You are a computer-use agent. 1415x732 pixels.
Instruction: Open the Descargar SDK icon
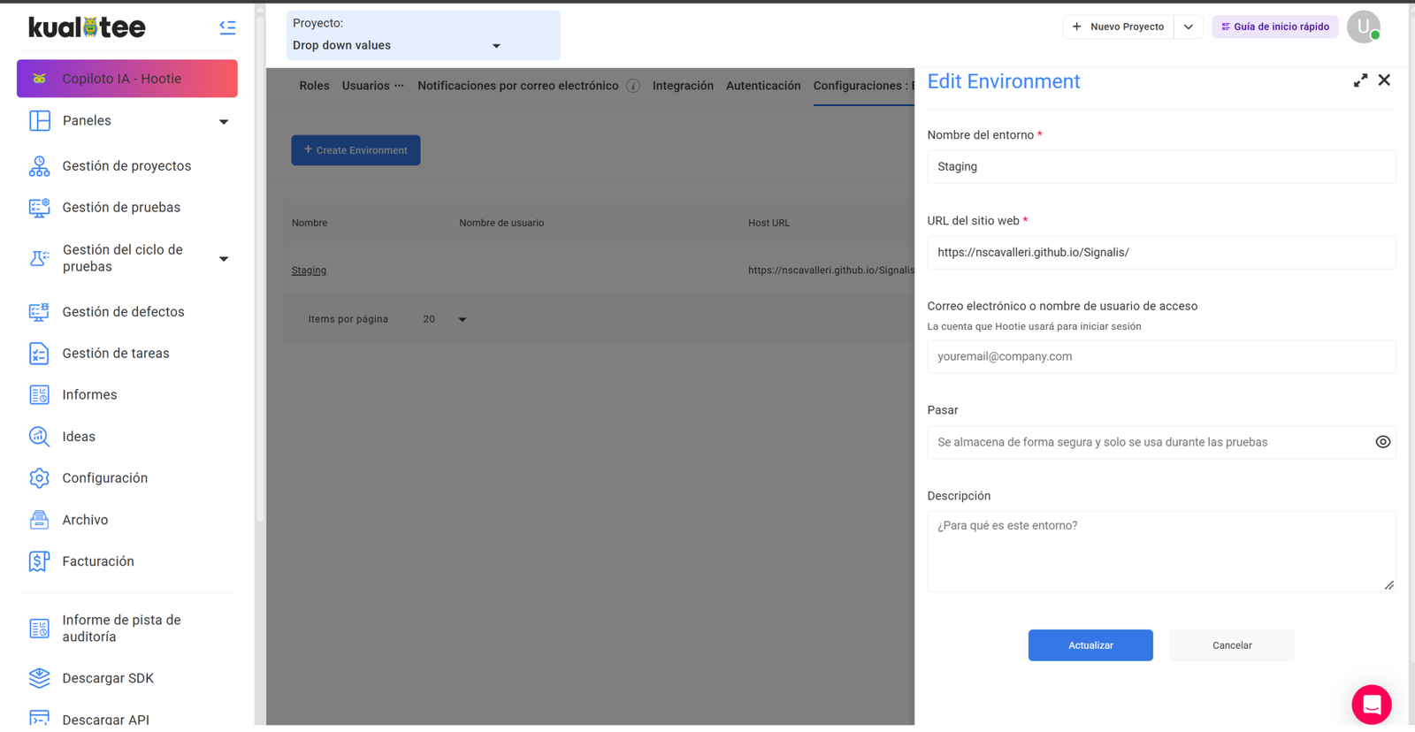39,678
